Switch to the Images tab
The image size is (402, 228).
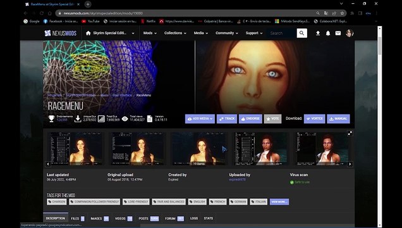[99, 218]
